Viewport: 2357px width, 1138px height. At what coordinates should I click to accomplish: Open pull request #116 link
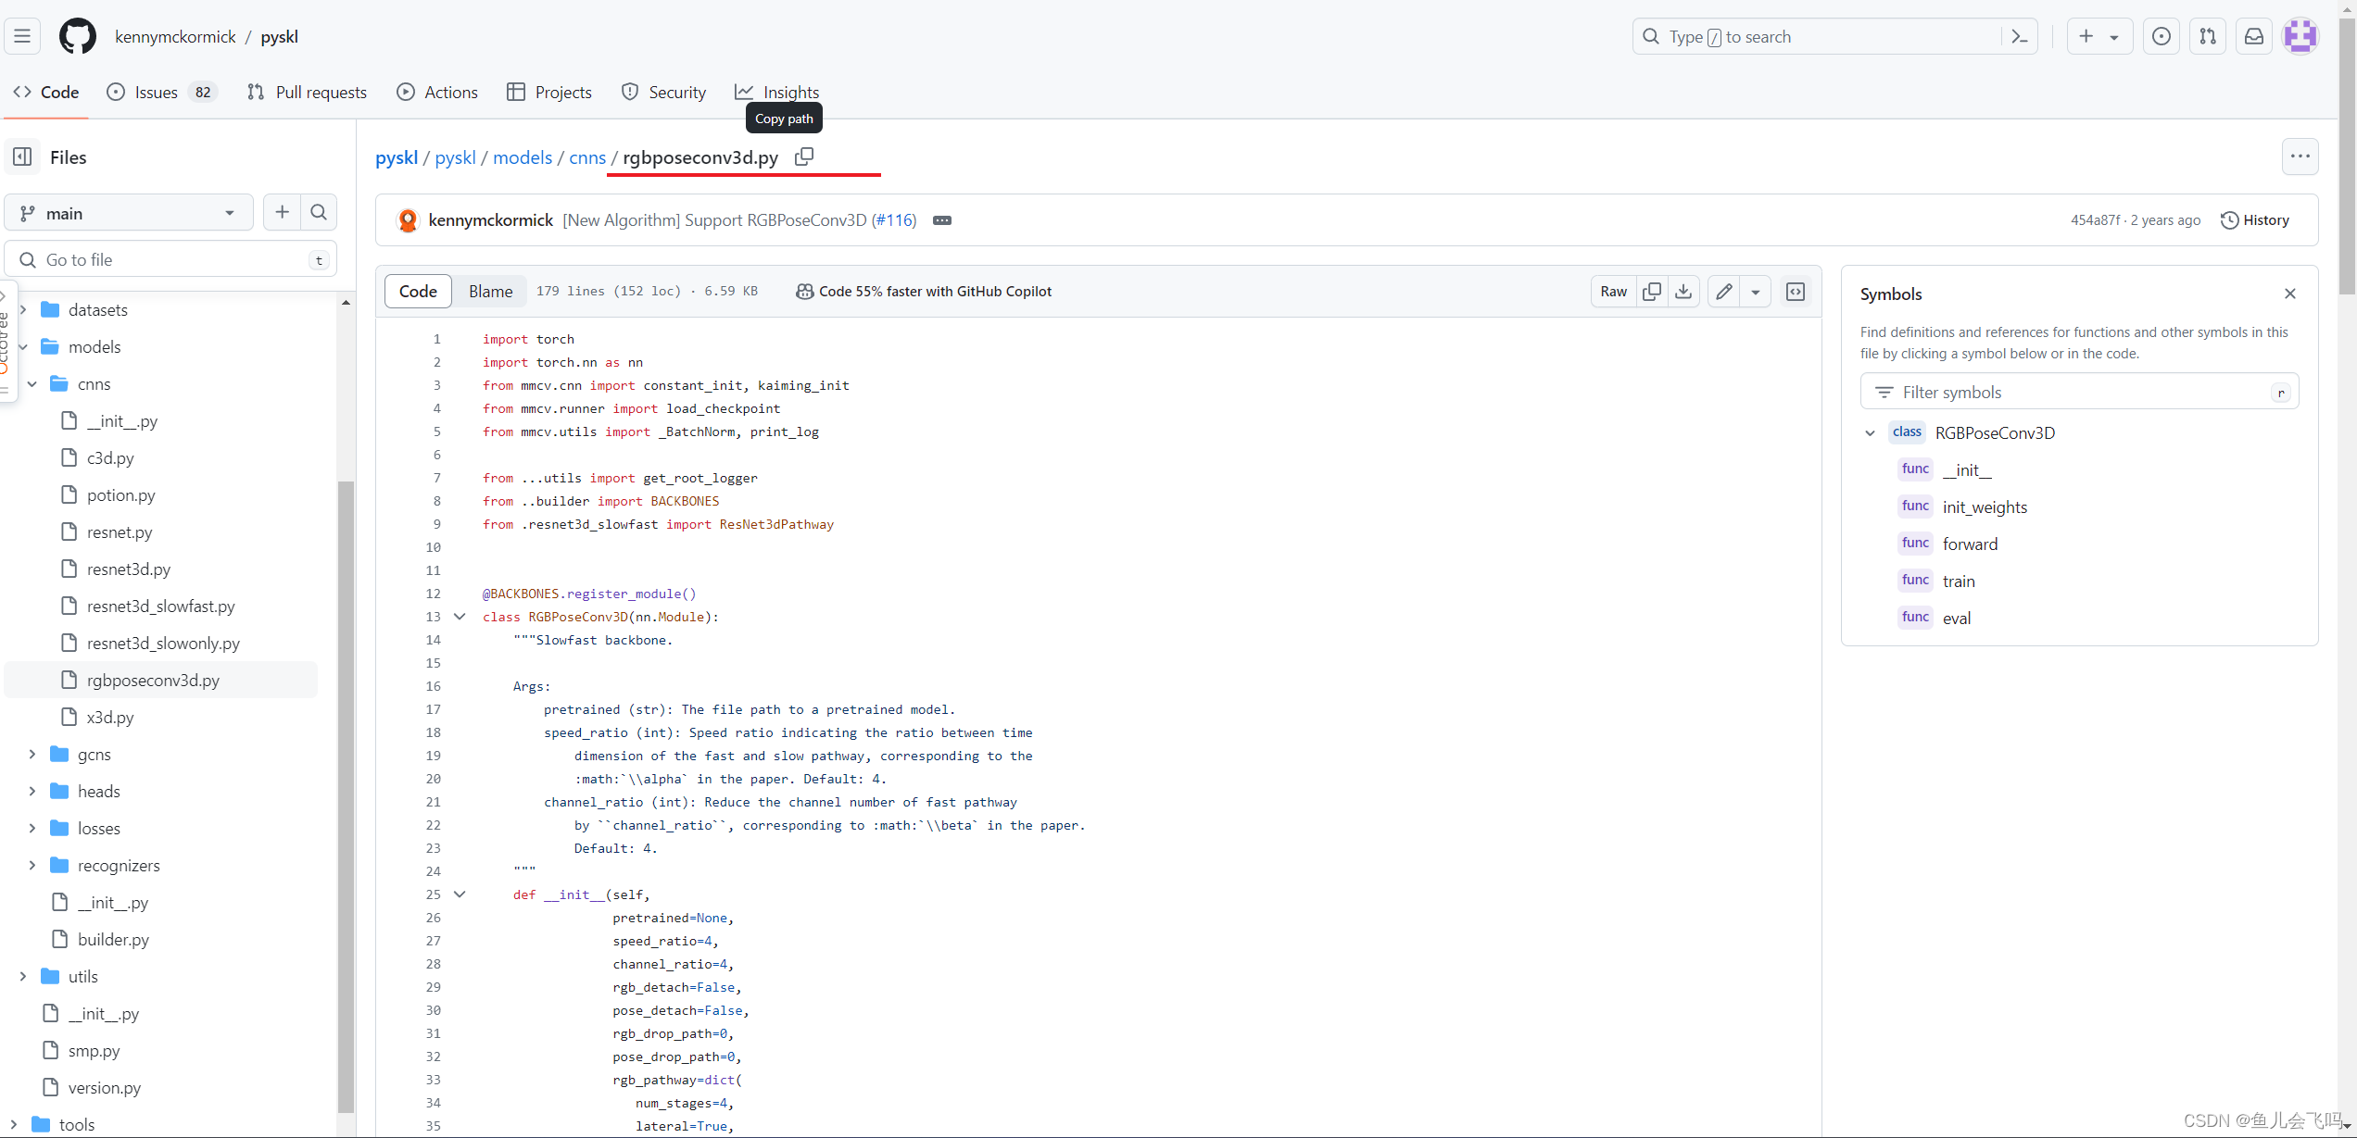[x=893, y=220]
